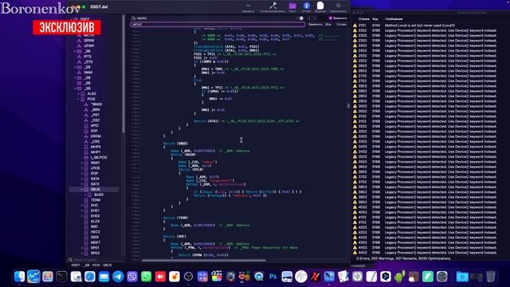
Task: Expand the P2P tree node
Action: pos(82,174)
